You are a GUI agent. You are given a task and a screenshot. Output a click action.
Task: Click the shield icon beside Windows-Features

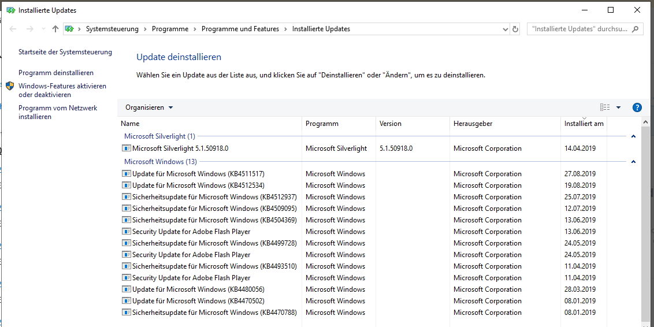(10, 86)
